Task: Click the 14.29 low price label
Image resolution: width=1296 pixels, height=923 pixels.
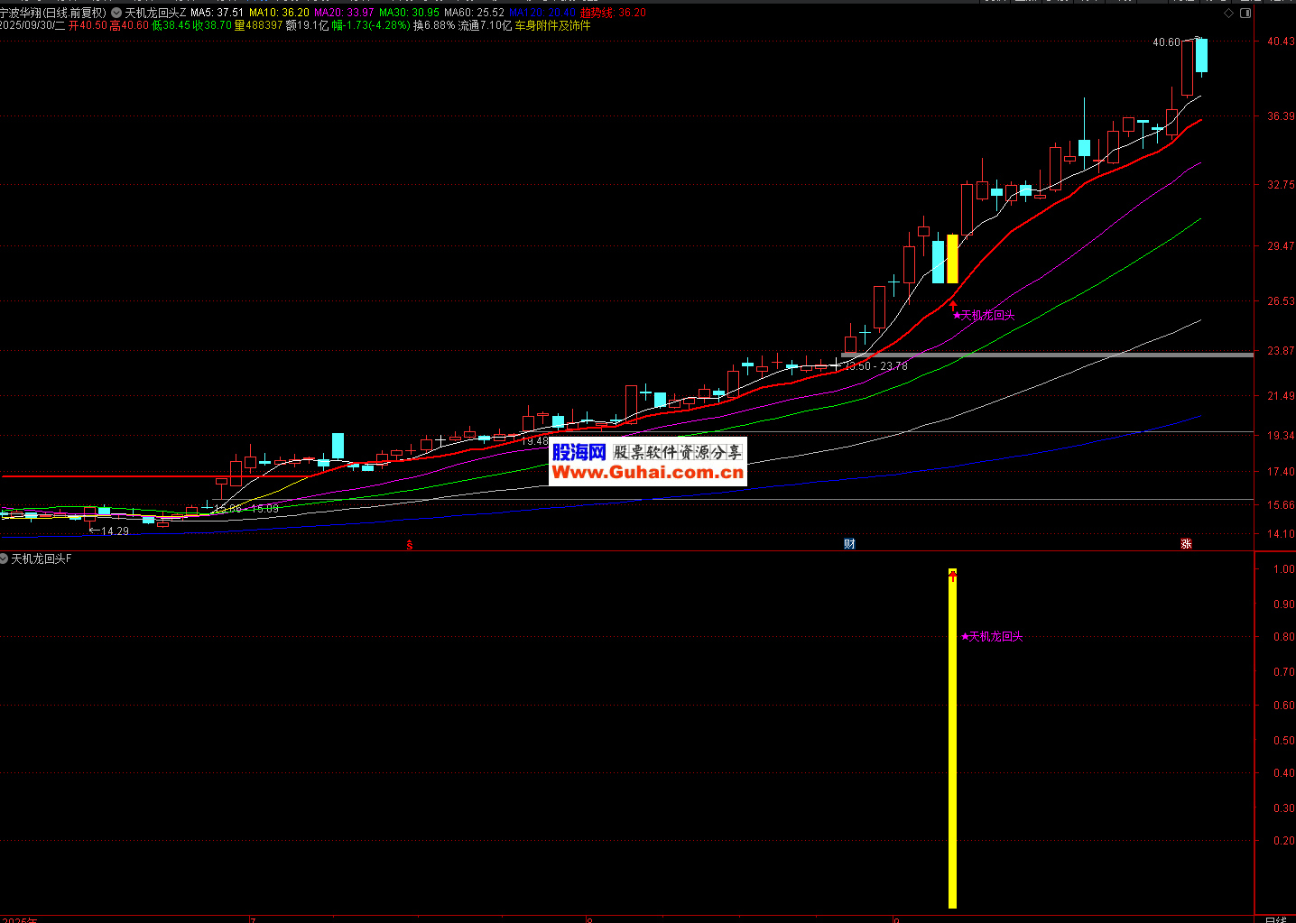Action: coord(115,531)
